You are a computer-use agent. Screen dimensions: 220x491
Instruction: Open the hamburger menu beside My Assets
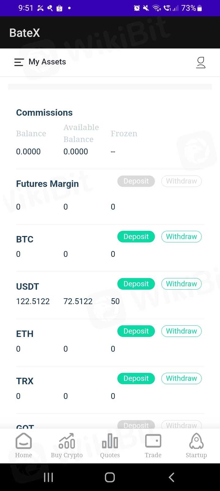pos(19,62)
